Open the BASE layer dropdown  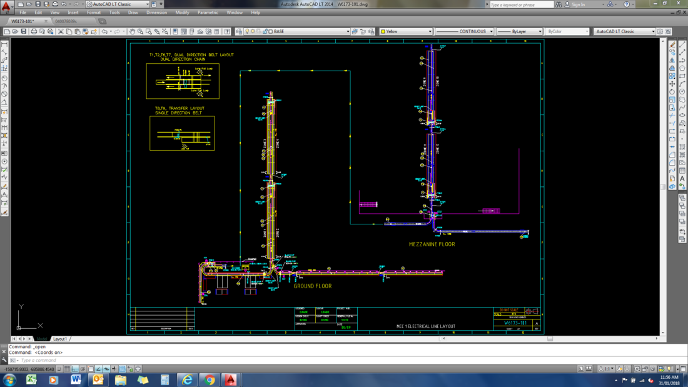point(348,32)
